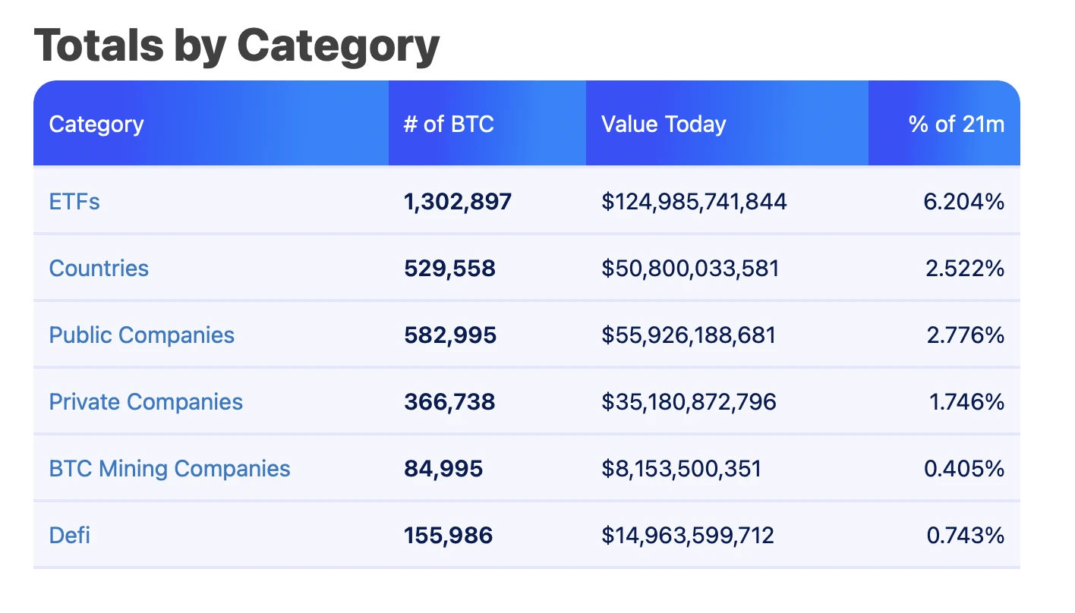The image size is (1075, 613).
Task: Click the Category column header
Action: point(96,124)
